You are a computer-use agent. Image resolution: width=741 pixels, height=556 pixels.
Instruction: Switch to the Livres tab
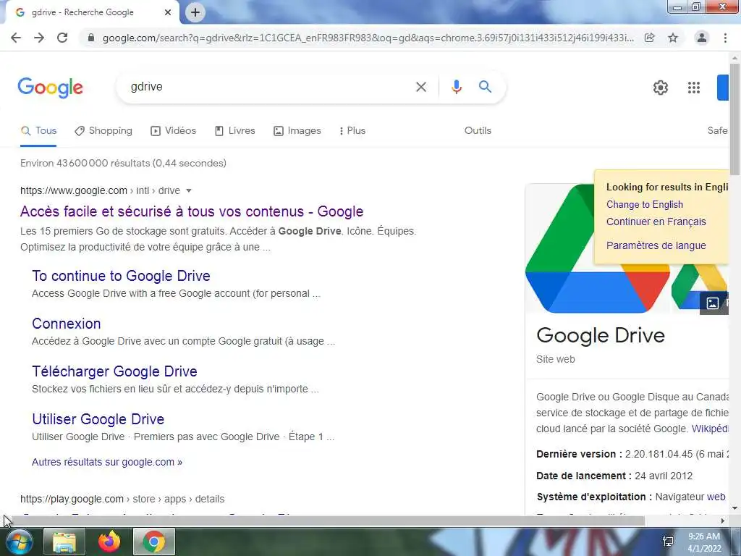click(x=235, y=131)
